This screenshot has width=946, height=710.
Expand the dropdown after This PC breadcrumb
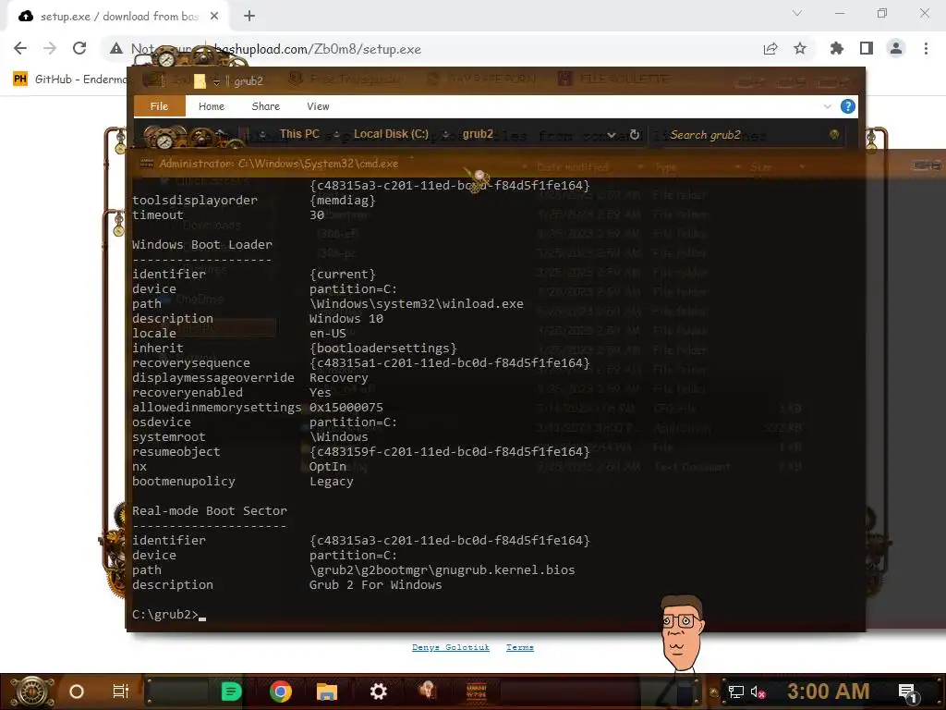click(336, 135)
